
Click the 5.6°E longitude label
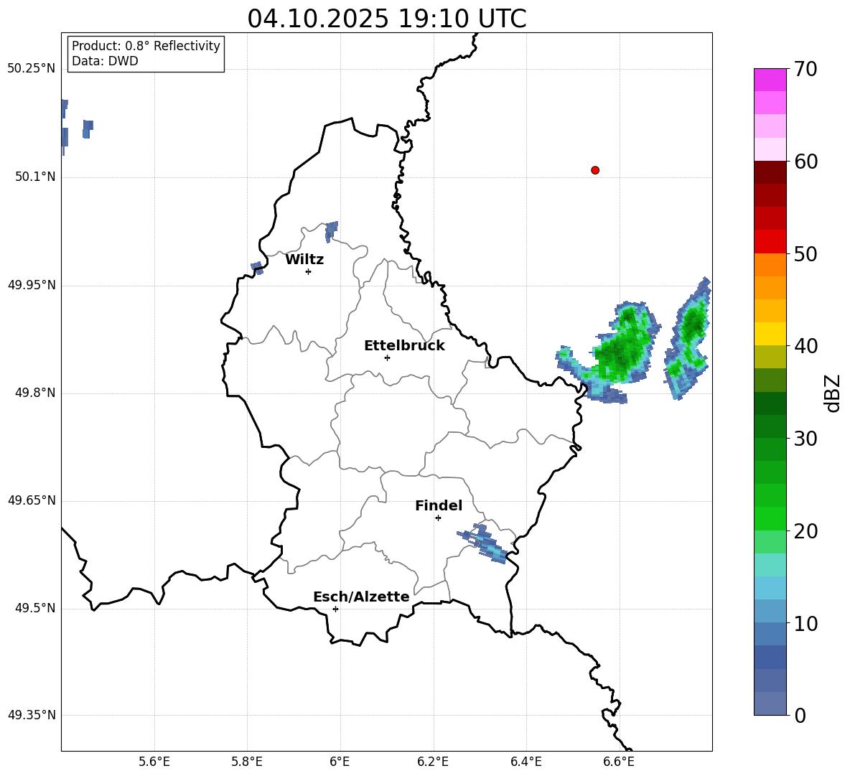[154, 762]
